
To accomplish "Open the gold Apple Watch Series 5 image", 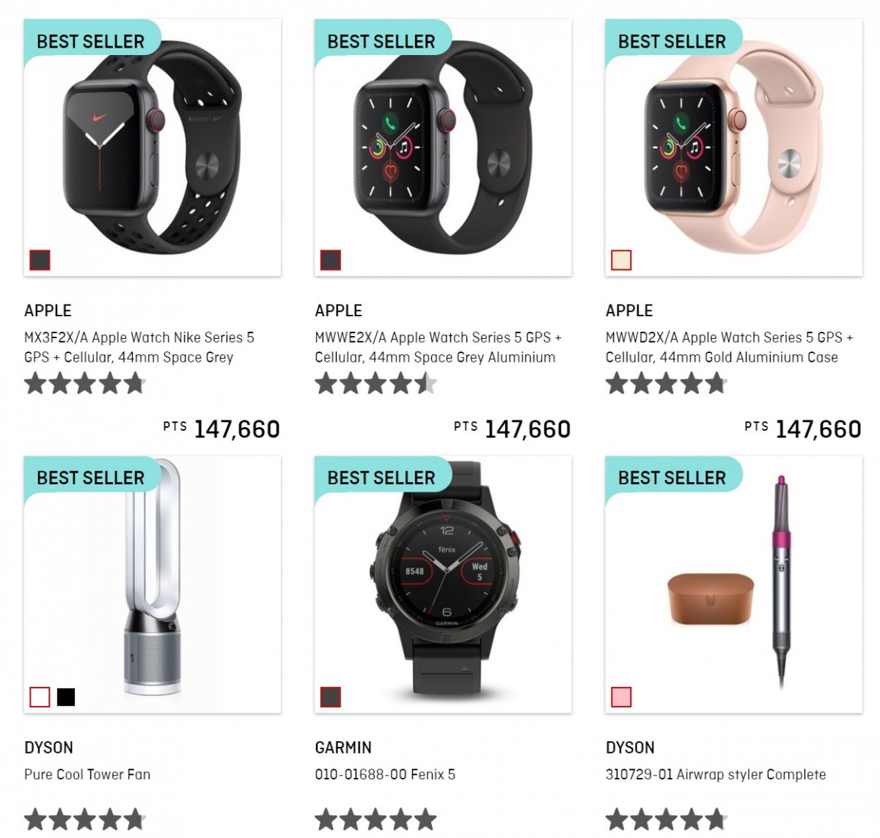I will point(734,147).
